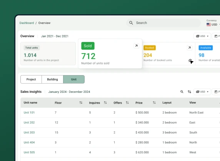Viewport: 220px width, 161px height.
Task: Click January 2024 - December 2024 range
Action: coord(69,92)
